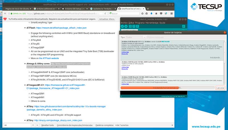Viewport: 228px width, 130px height.
Task: Click the Arduino sketch tab in the editor
Action: 129,30
